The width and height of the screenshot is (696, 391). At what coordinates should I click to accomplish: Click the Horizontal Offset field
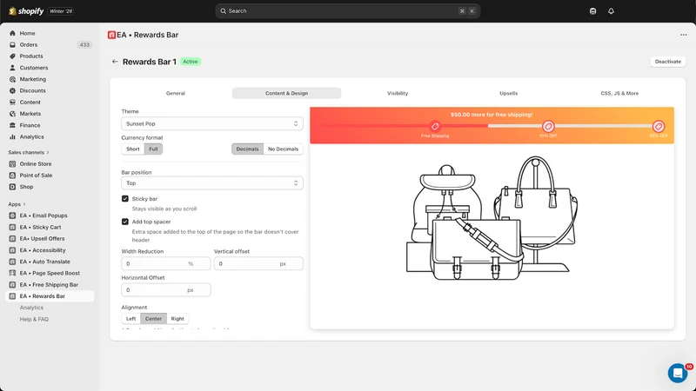point(165,290)
